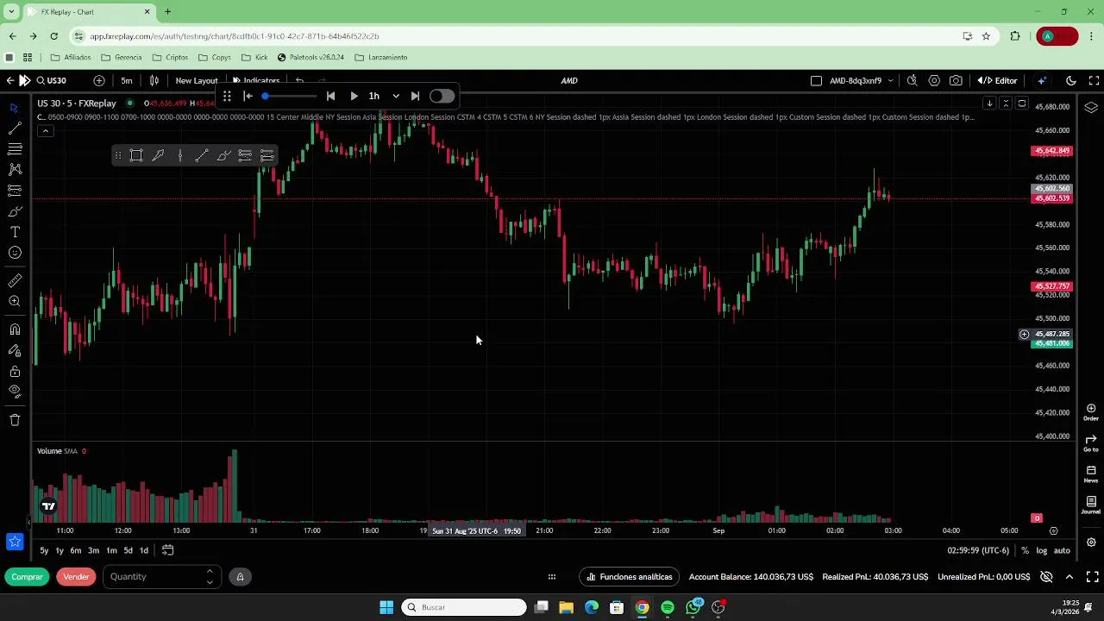
Task: Open the Fibonacci lines tool group
Action: tap(15, 149)
